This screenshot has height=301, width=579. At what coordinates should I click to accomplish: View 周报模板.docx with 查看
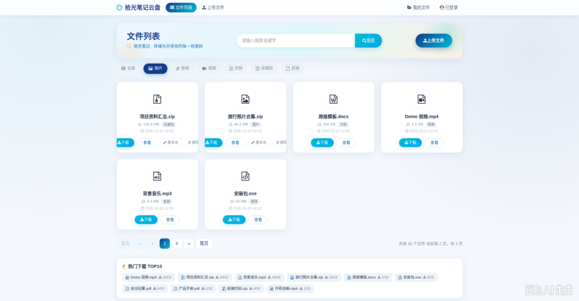(347, 143)
